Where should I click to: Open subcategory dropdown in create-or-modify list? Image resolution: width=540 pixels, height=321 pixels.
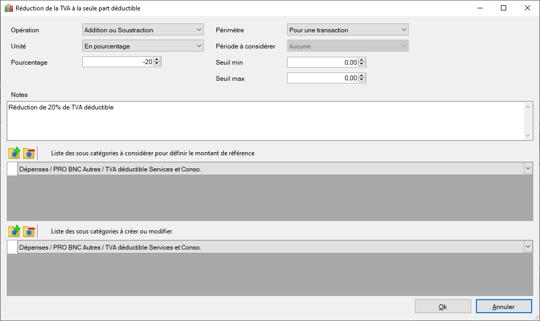tap(528, 247)
